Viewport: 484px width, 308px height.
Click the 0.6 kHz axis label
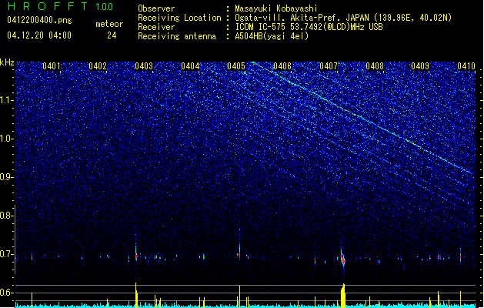6,293
